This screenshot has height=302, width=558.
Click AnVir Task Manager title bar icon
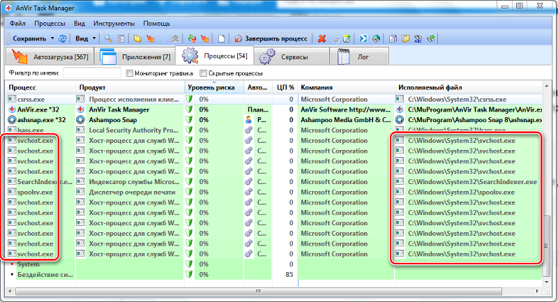click(8, 8)
